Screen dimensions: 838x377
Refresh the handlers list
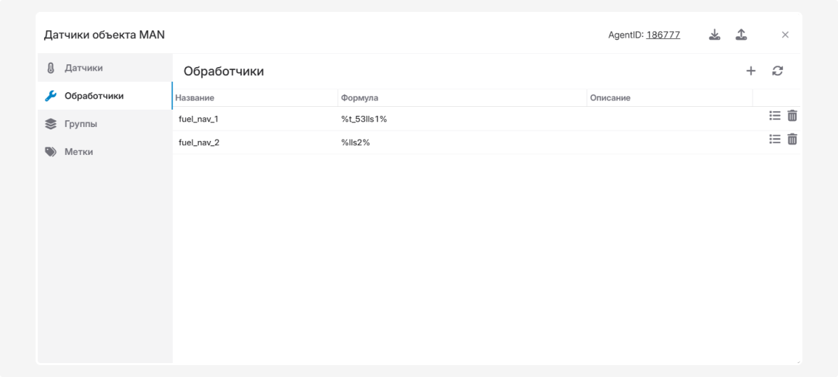[x=777, y=71]
